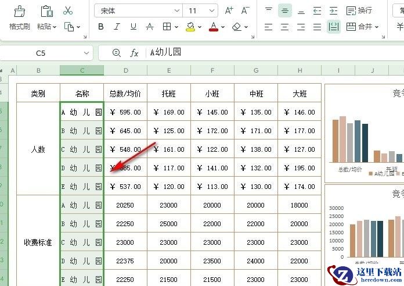Open the Copy options dropdown arrow

click(x=78, y=27)
